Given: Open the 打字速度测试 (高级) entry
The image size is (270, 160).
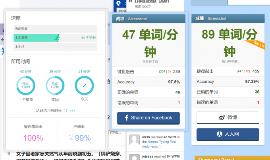Looking at the screenshot, I should (x=152, y=1).
